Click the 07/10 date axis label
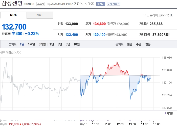 (x=84, y=124)
